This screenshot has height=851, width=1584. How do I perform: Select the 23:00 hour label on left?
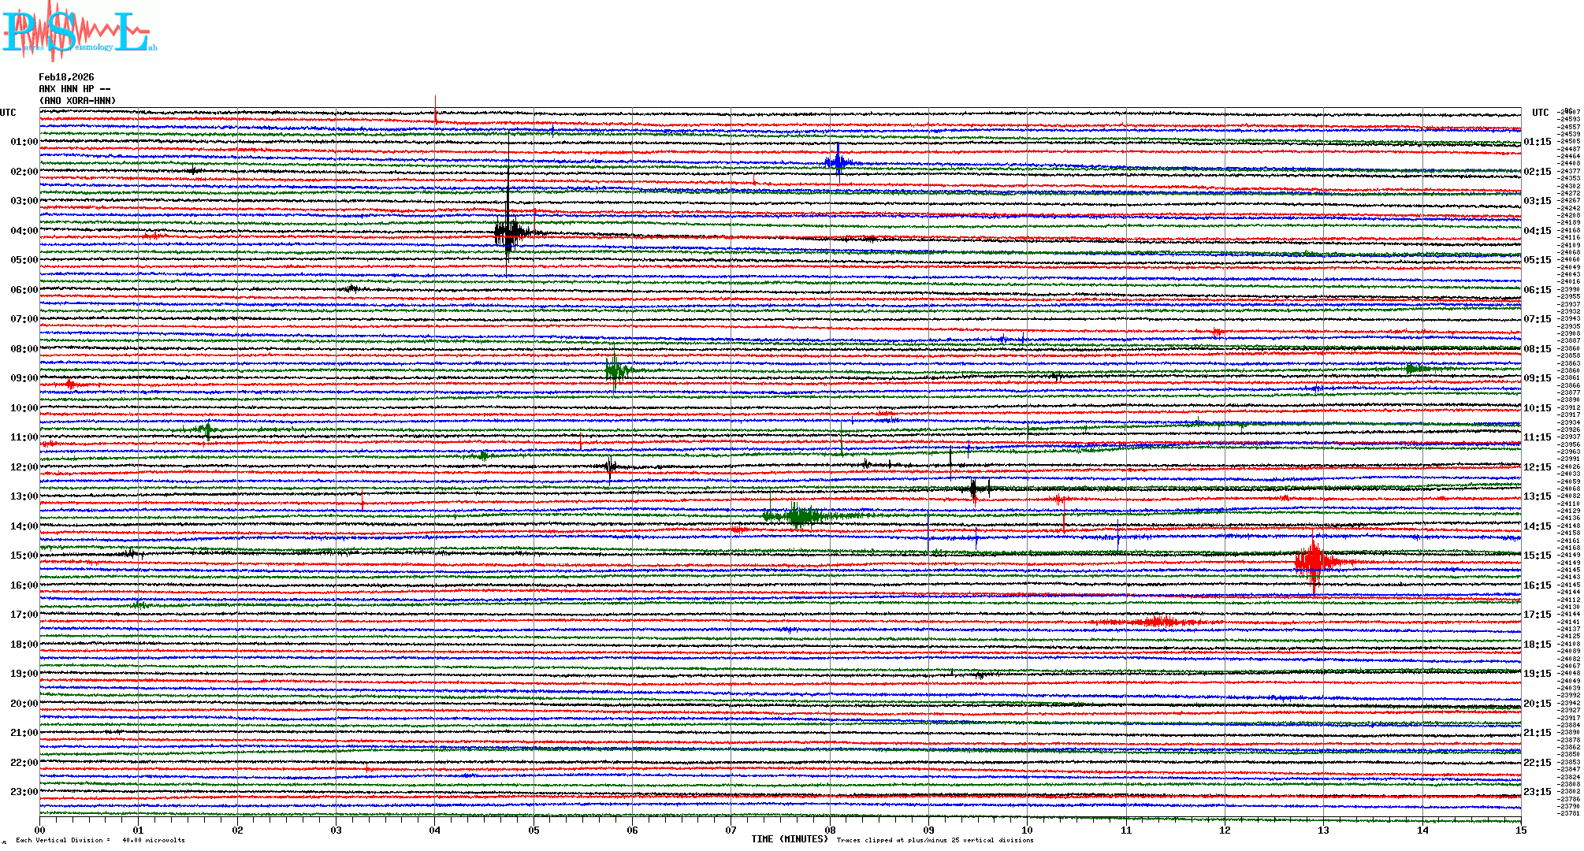(x=24, y=792)
